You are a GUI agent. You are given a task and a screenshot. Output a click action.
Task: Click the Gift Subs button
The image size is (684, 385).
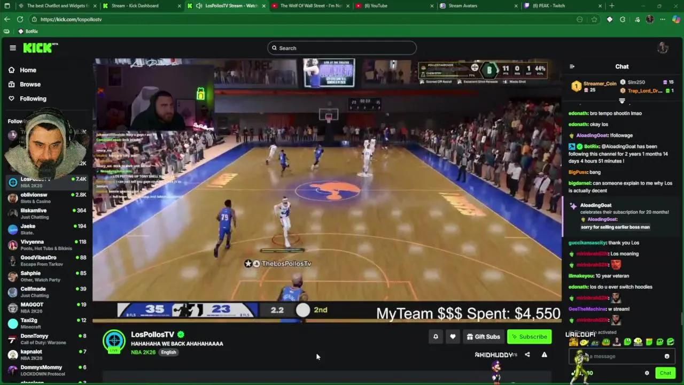pyautogui.click(x=483, y=336)
